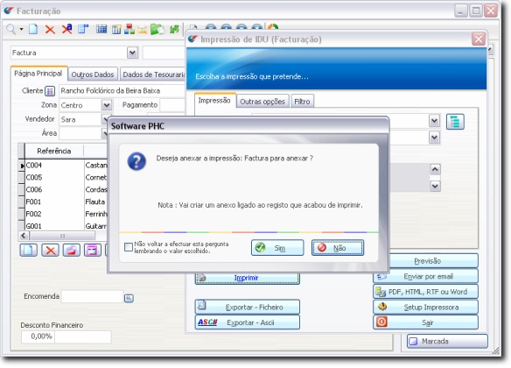Viewport: 511px width, 368px height.
Task: Click the Enviar por email button
Action: (425, 276)
